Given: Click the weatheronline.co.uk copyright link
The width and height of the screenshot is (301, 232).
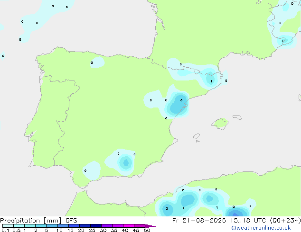Looking at the screenshot, I should (x=261, y=228).
